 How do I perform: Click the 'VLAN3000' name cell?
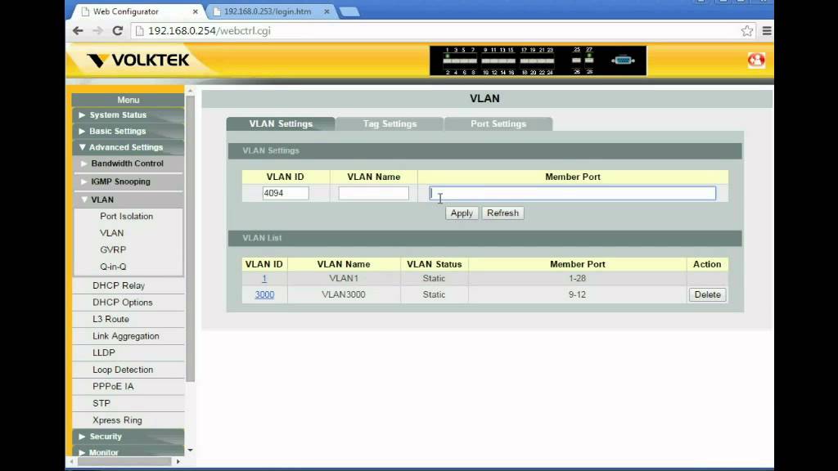pyautogui.click(x=344, y=294)
